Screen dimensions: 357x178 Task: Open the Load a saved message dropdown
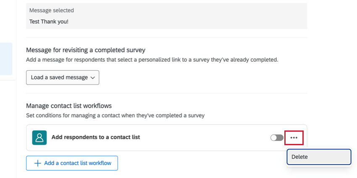point(63,77)
